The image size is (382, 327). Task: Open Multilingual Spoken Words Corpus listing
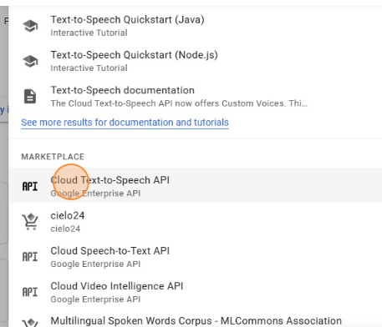[195, 320]
